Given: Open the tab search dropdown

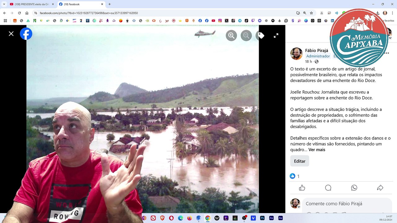Looking at the screenshot, I should click(x=4, y=4).
